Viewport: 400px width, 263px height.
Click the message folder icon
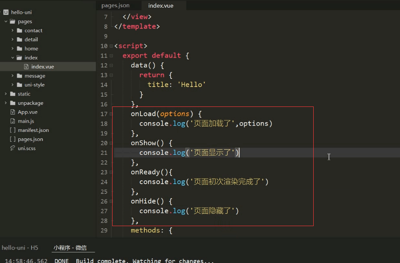pos(19,76)
